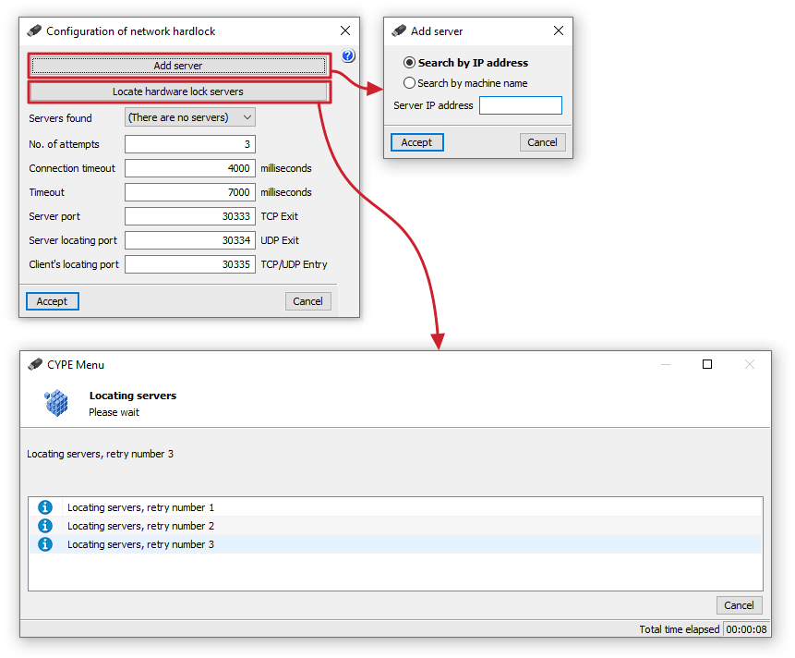Click Accept in Add server dialog

pos(416,142)
